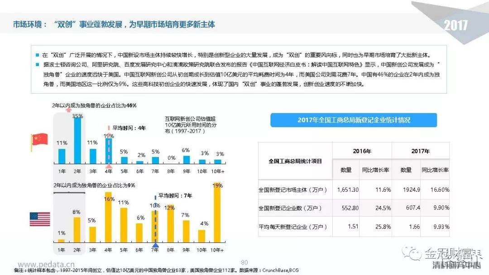
Task: Click the 6% blue bar for 9年
Action: click(x=187, y=160)
